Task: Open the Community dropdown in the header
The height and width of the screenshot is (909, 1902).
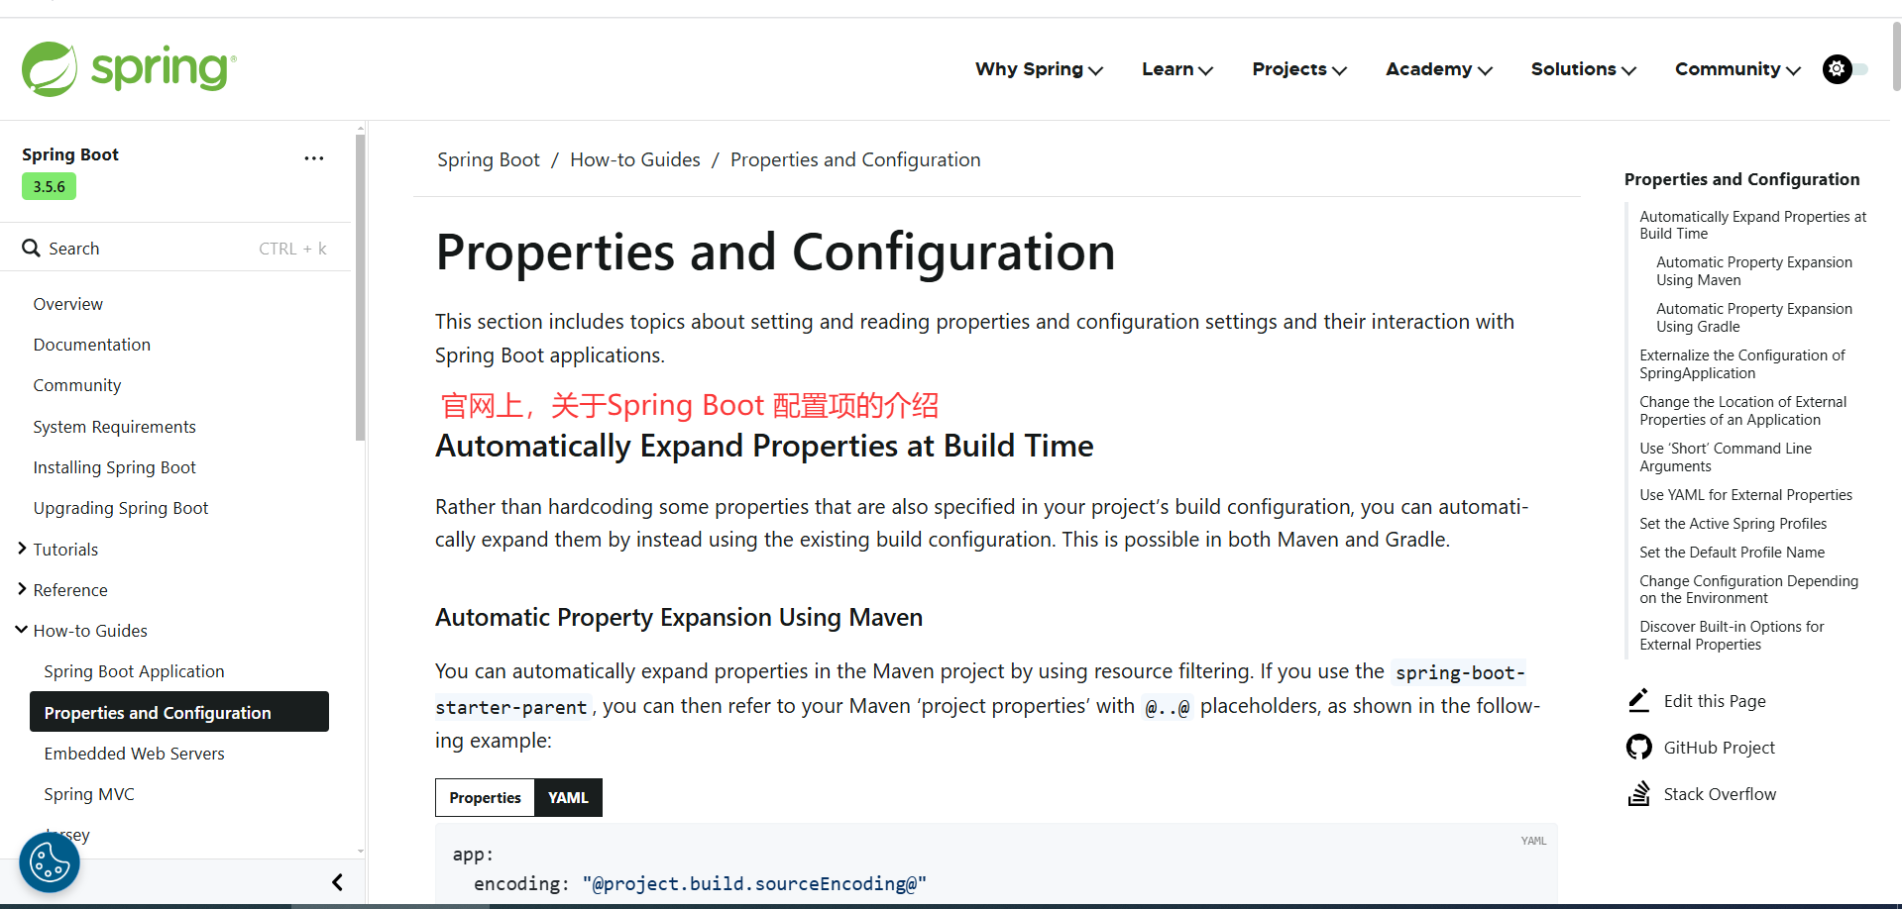Action: click(1737, 69)
